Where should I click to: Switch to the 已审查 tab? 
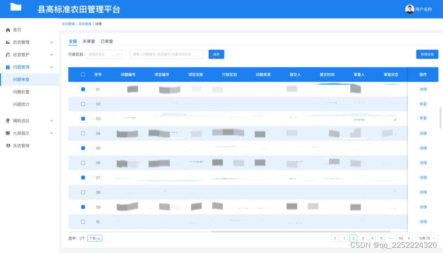[x=107, y=41]
